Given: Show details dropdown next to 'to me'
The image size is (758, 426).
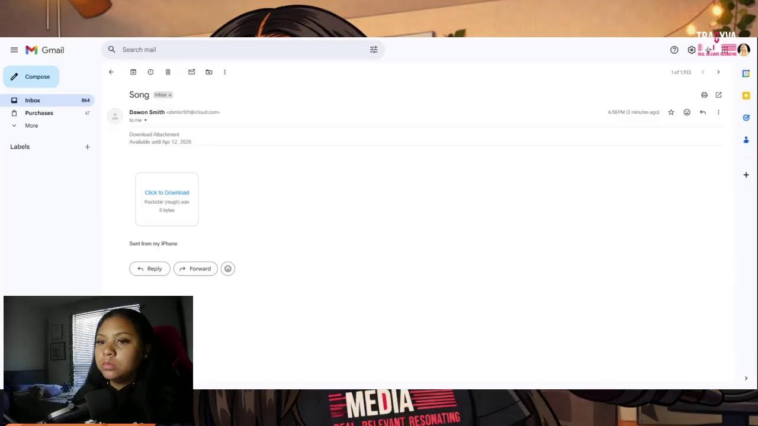Looking at the screenshot, I should (145, 120).
